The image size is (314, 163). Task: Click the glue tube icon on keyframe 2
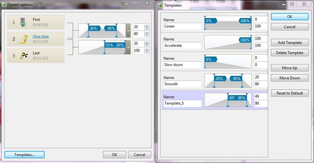(23, 39)
